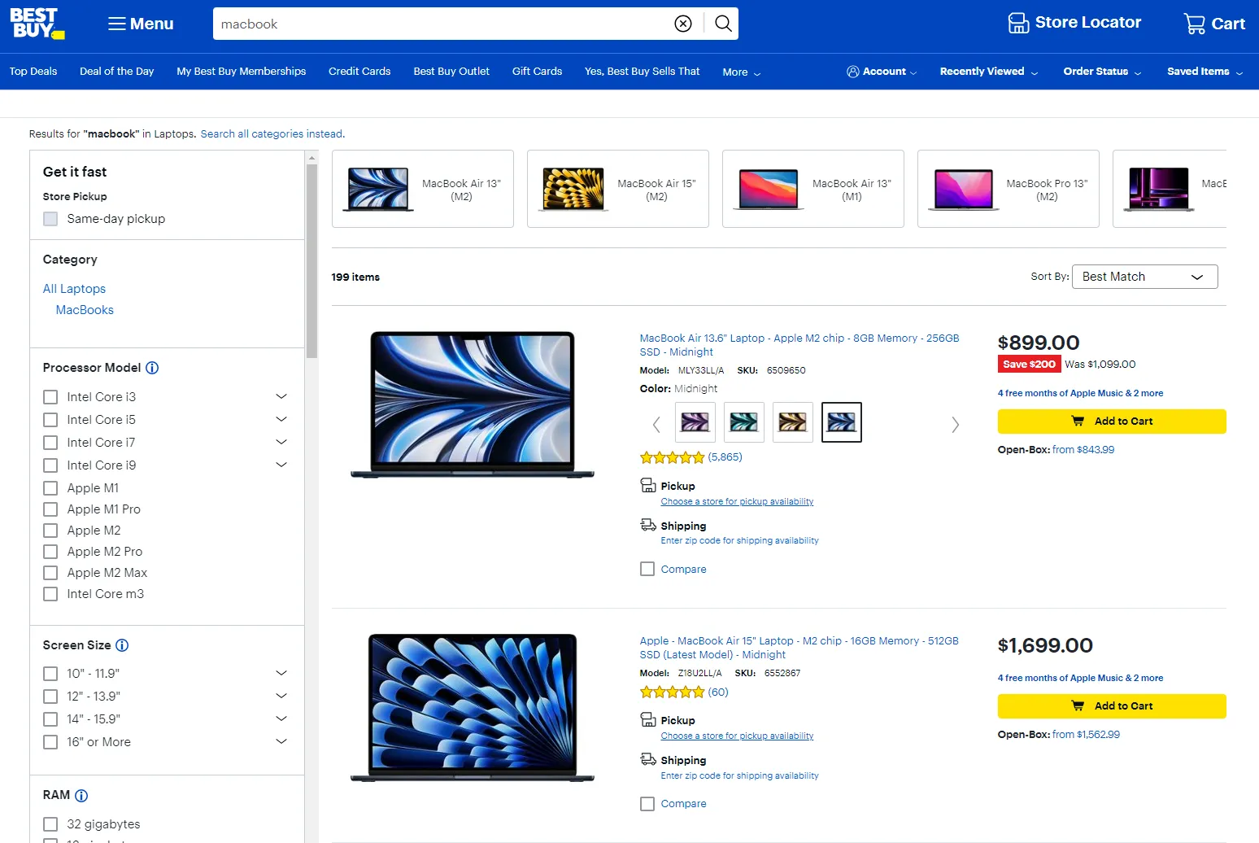Image resolution: width=1259 pixels, height=843 pixels.
Task: View Open-Box offer from $843.99
Action: [1083, 450]
